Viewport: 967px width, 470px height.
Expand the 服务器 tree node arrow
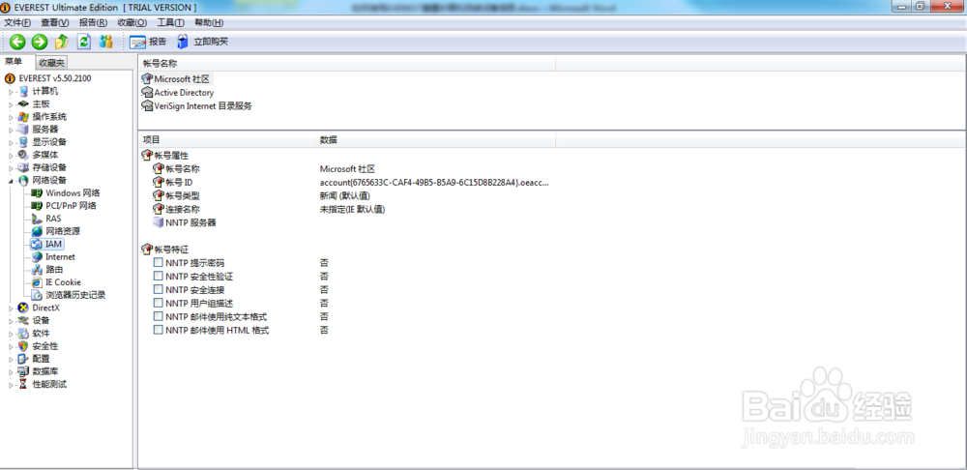click(11, 130)
